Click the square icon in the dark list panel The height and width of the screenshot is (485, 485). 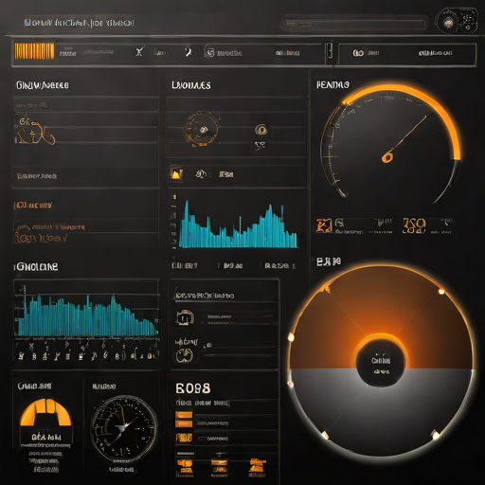click(185, 317)
